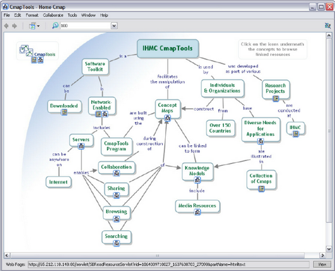335x271 pixels.
Task: Open the Tools menu
Action: tap(72, 15)
